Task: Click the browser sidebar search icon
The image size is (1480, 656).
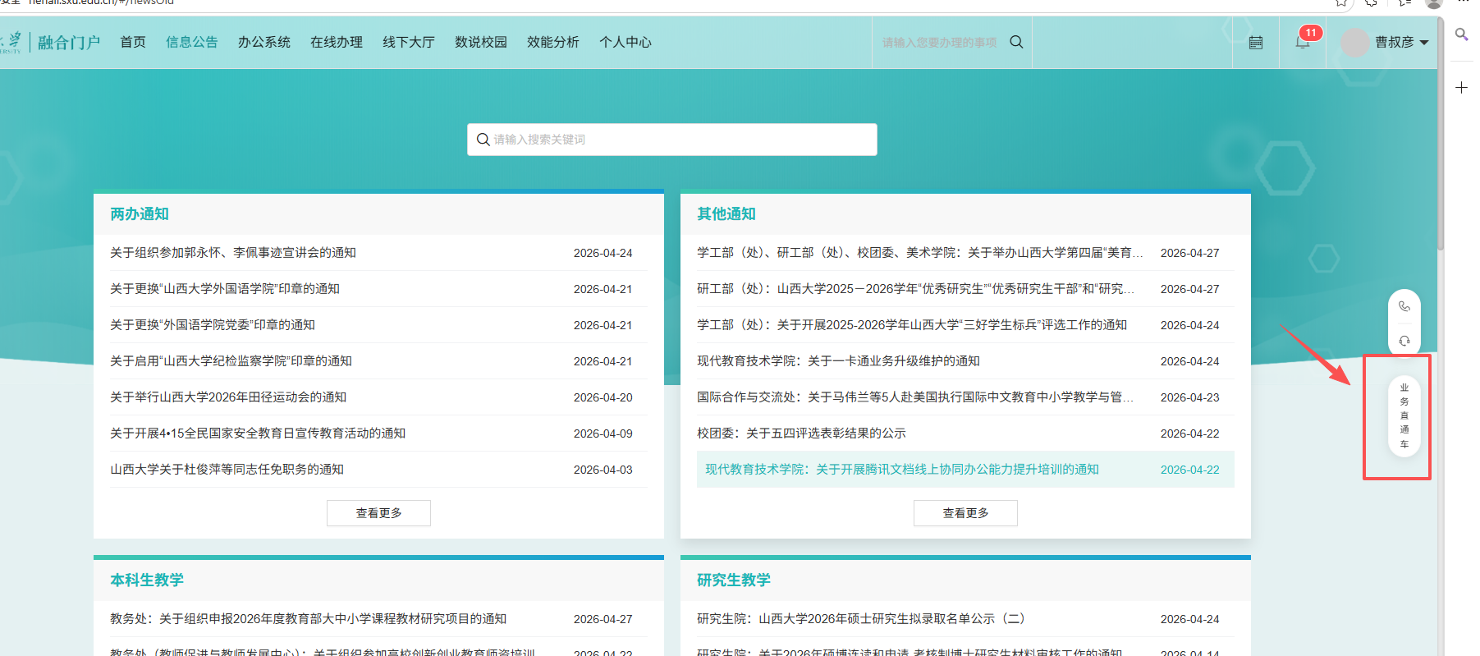Action: (1461, 34)
